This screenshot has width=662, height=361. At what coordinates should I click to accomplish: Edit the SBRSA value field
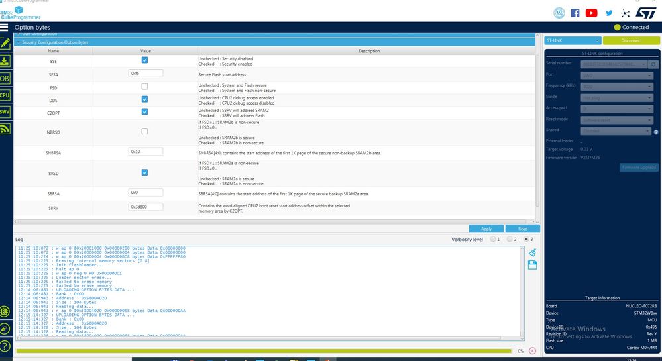(146, 193)
